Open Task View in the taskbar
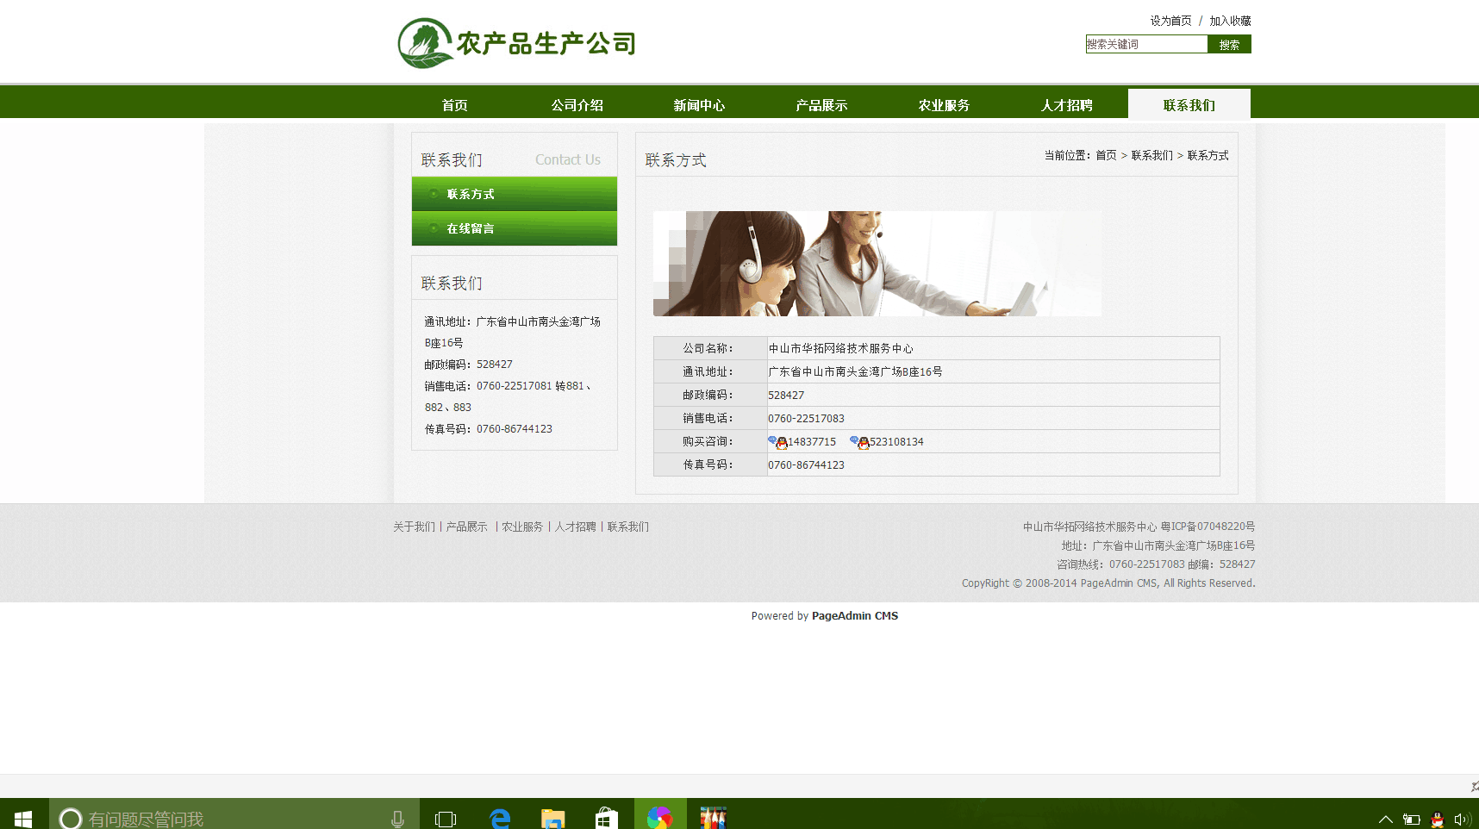Screen dimensions: 1479x829 point(446,817)
